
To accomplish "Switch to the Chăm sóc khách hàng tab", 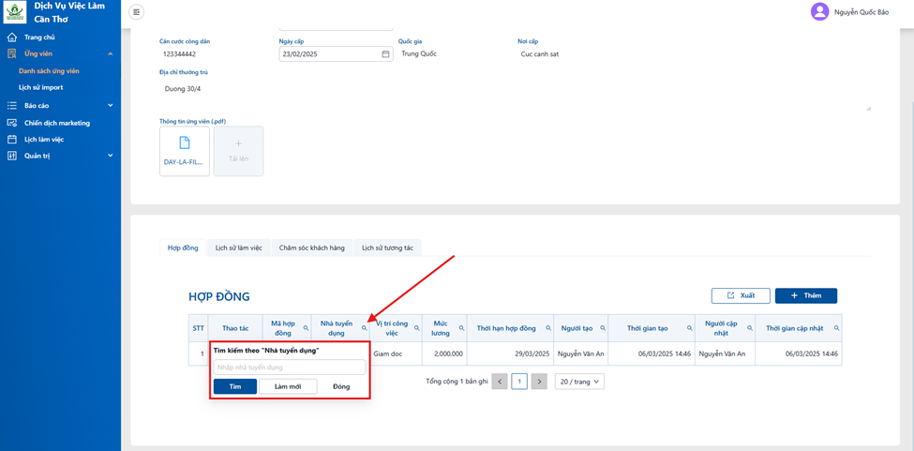I will click(312, 248).
